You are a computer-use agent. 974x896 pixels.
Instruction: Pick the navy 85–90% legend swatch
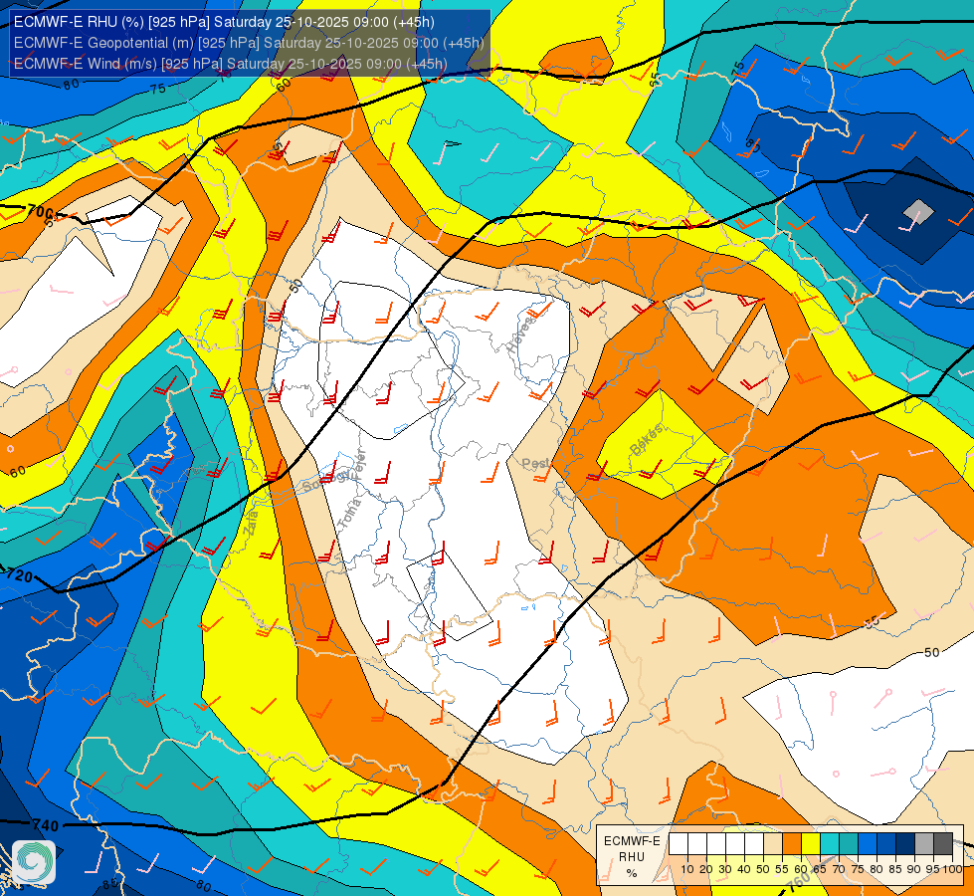pyautogui.click(x=905, y=844)
